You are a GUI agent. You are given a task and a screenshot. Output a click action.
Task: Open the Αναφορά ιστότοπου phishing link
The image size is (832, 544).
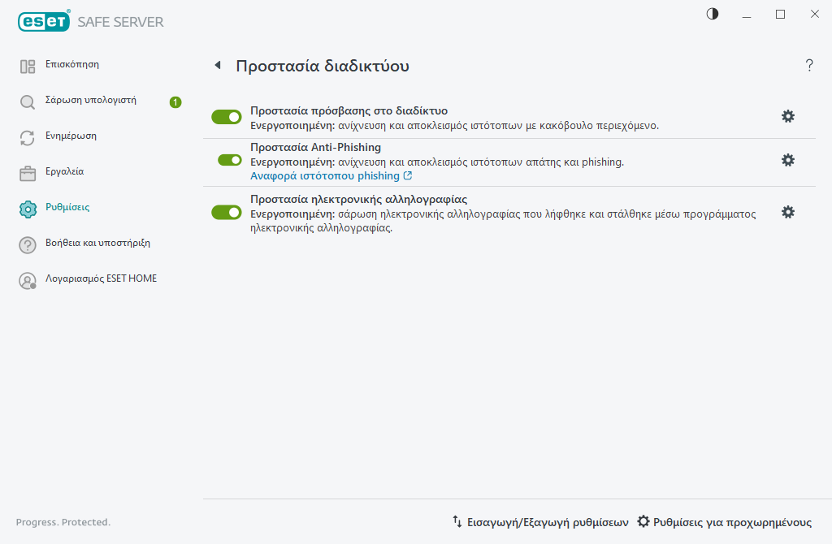click(325, 176)
